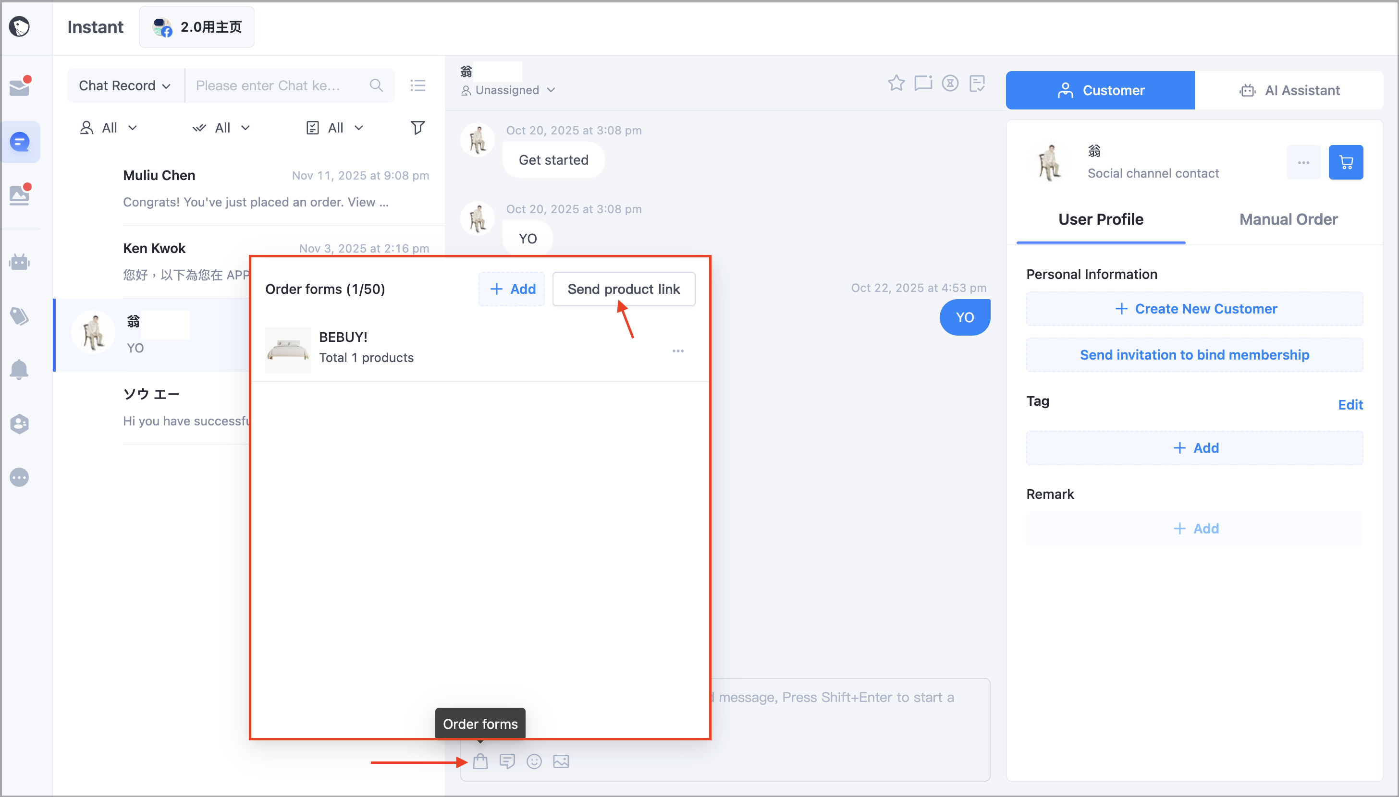
Task: Expand the assignee All filter
Action: click(109, 128)
